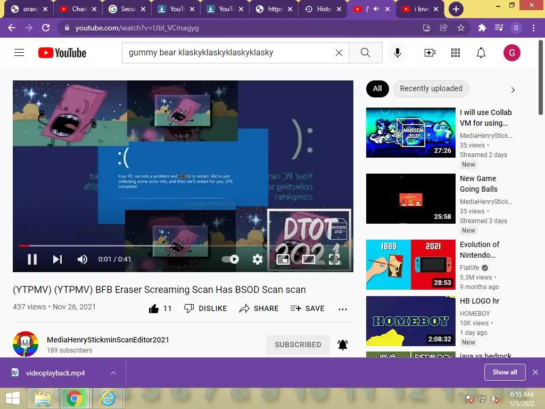Open Chrome three-dot menu
The height and width of the screenshot is (409, 545).
pyautogui.click(x=533, y=28)
